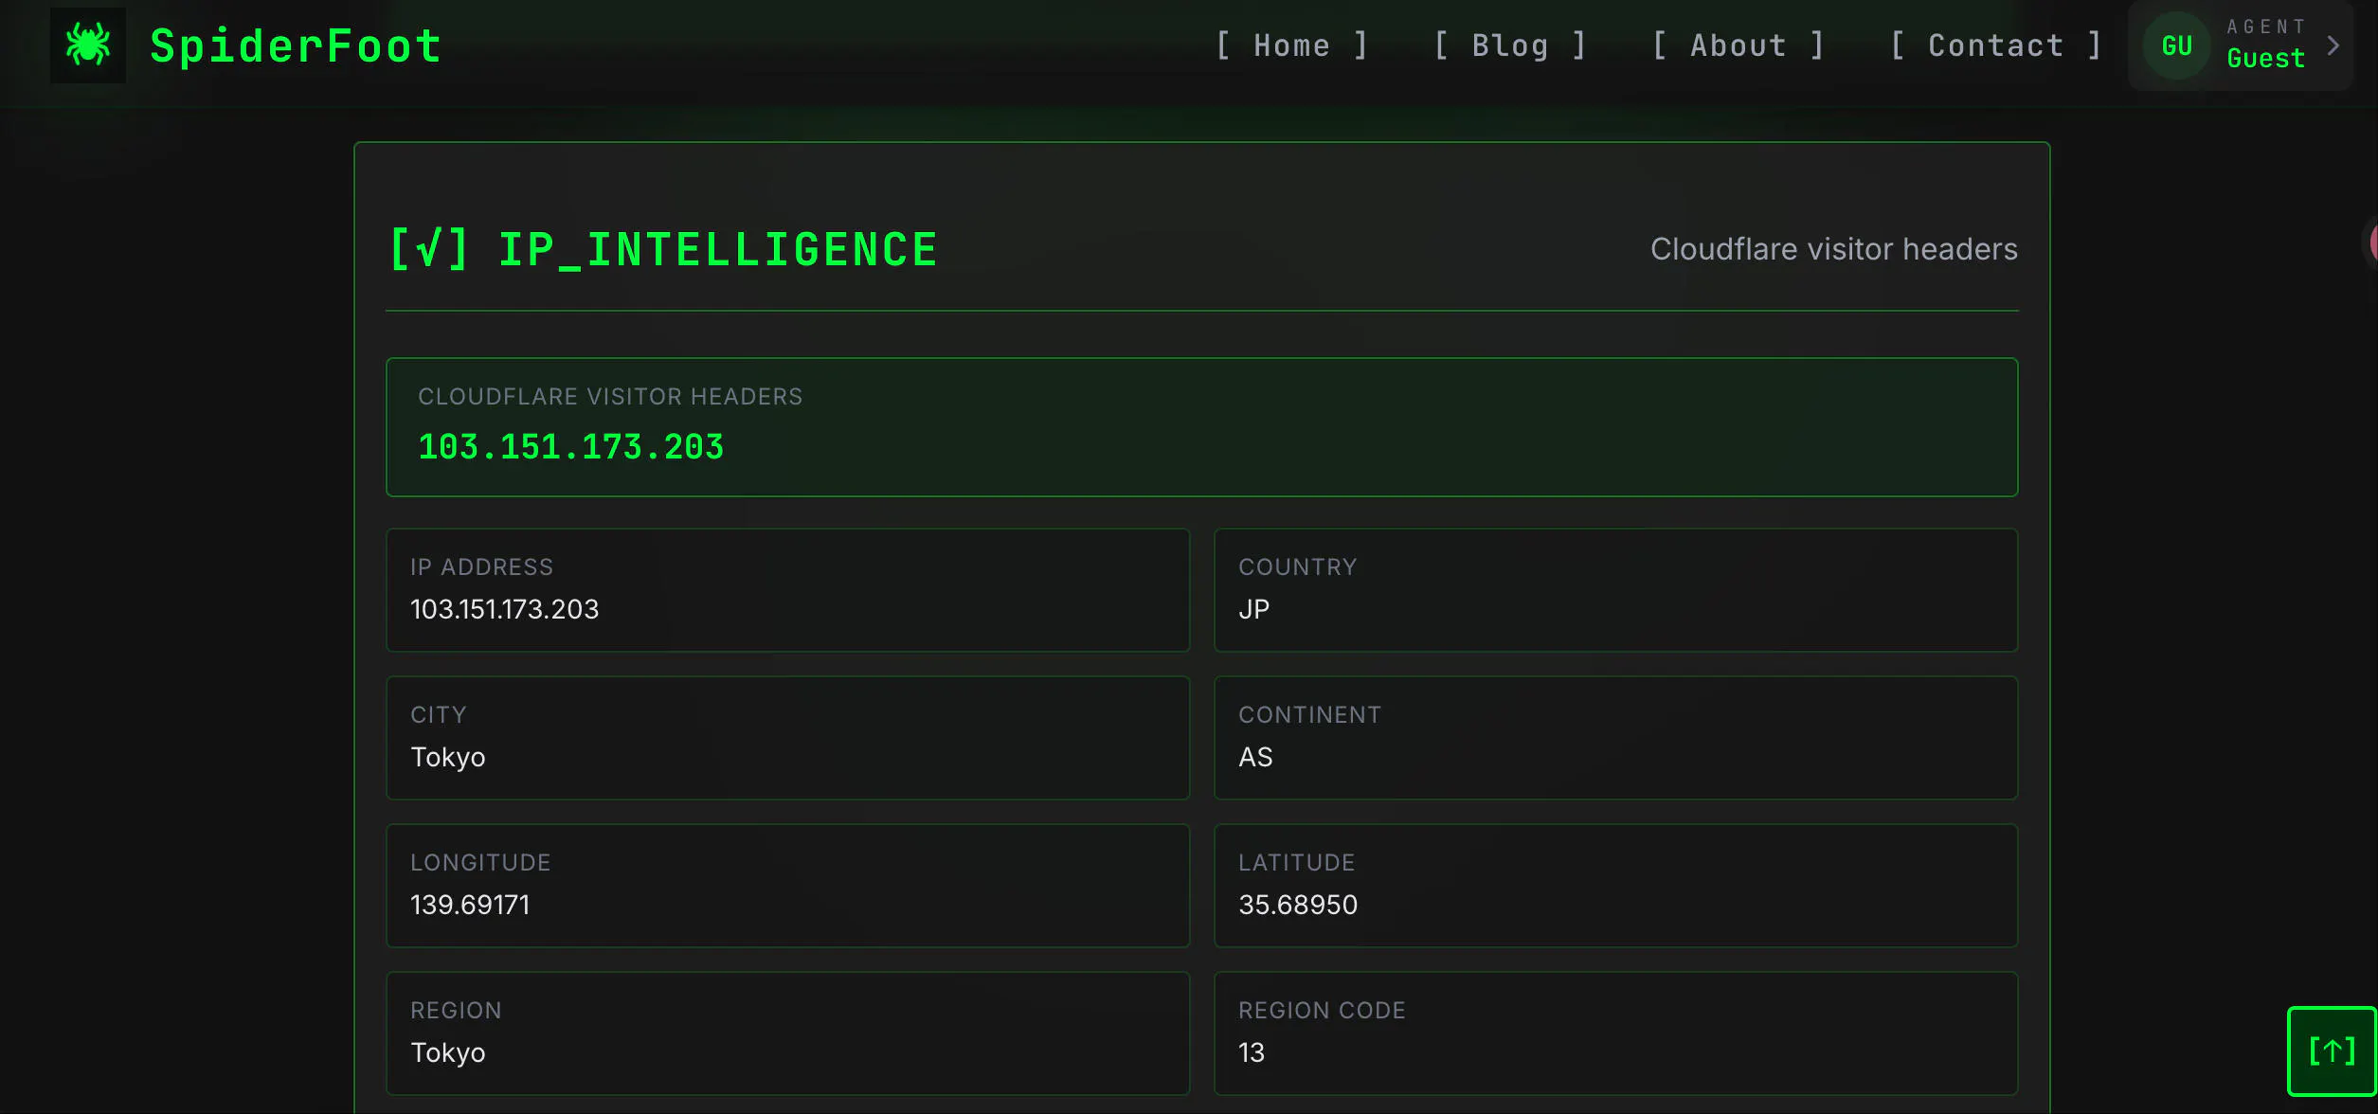Click the LONGITUDE field label
The height and width of the screenshot is (1114, 2378).
pos(480,863)
